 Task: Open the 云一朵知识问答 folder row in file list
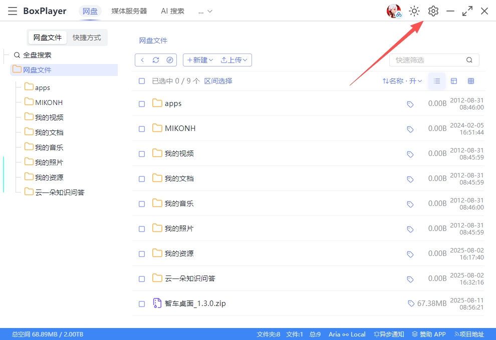point(308,278)
